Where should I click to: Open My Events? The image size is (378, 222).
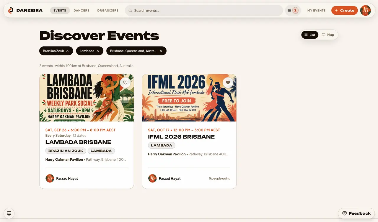pos(317,10)
